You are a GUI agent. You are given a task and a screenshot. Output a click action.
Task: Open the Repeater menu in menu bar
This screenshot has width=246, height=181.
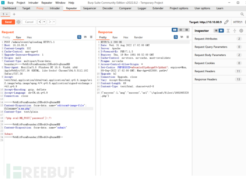point(47,3)
